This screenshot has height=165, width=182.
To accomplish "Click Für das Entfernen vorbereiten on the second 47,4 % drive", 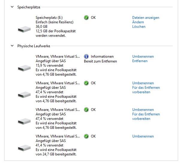I will (146, 116).
